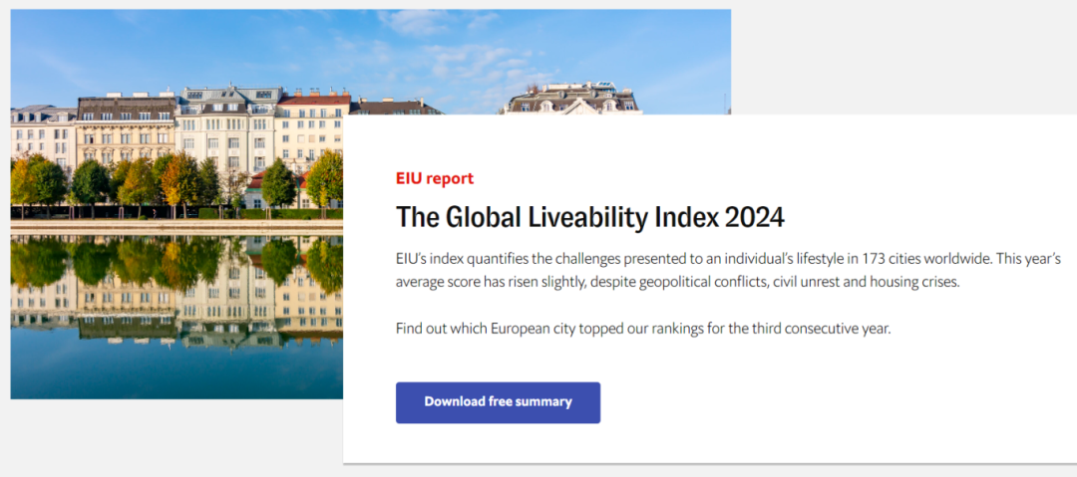Click the red EIU report label
Screen dimensions: 1077x477
coord(434,178)
